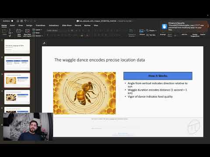Open Design Suggestions pane
210x157 pixels.
(195, 35)
